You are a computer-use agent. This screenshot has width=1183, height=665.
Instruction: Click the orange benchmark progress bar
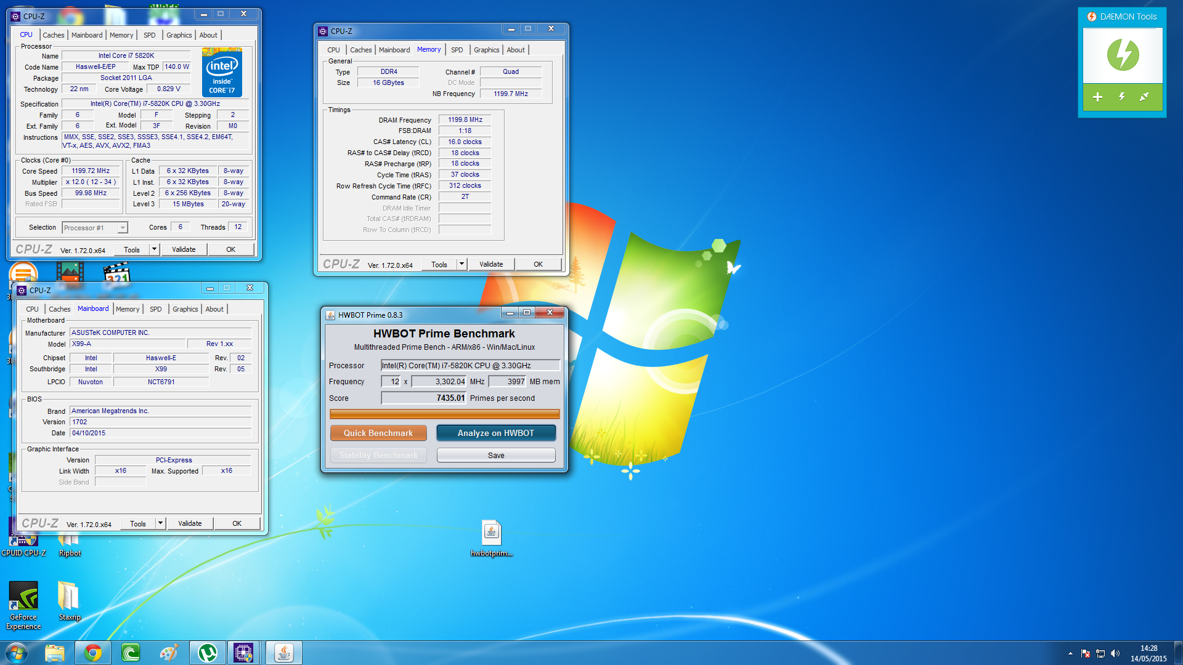click(444, 414)
